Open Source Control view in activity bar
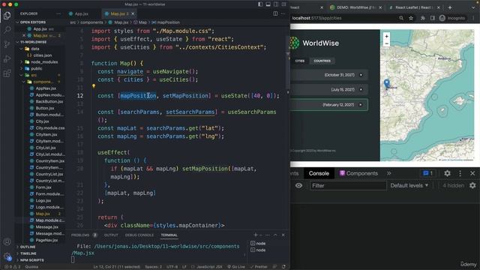The image size is (480, 270). [7, 44]
